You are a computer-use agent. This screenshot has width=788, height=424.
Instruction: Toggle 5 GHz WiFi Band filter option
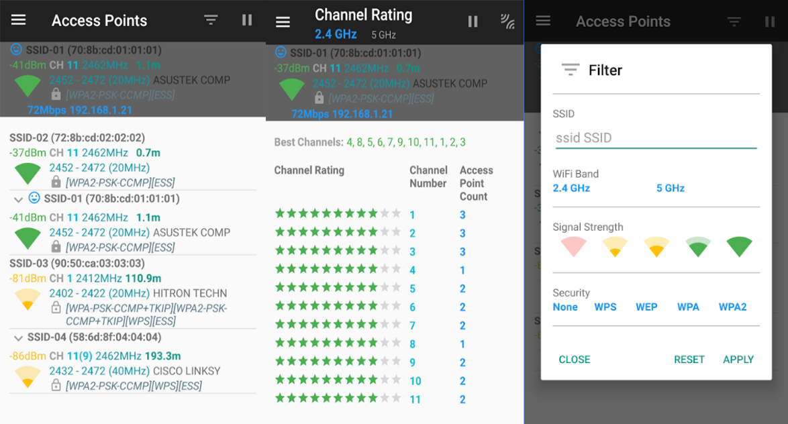[670, 189]
